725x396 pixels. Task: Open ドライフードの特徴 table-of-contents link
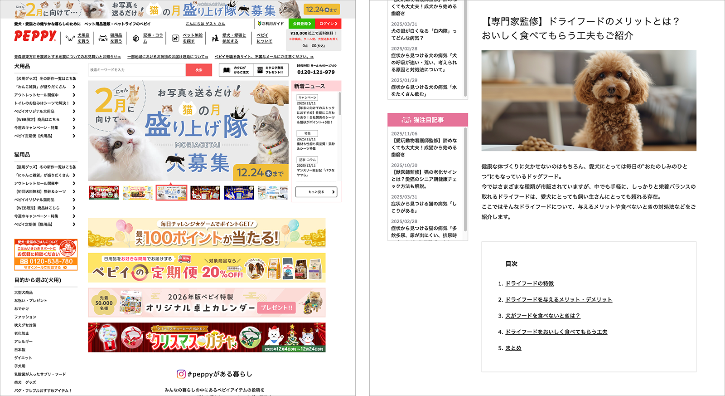tap(529, 284)
